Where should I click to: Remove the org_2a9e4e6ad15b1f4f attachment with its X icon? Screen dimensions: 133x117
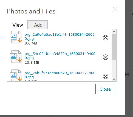point(106,38)
